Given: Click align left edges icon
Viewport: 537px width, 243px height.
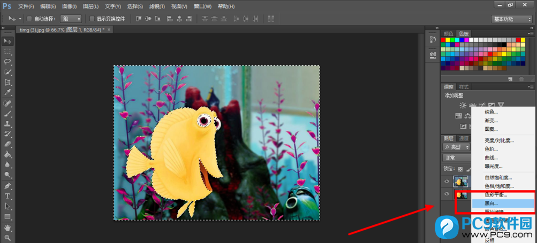Looking at the screenshot, I should 170,19.
